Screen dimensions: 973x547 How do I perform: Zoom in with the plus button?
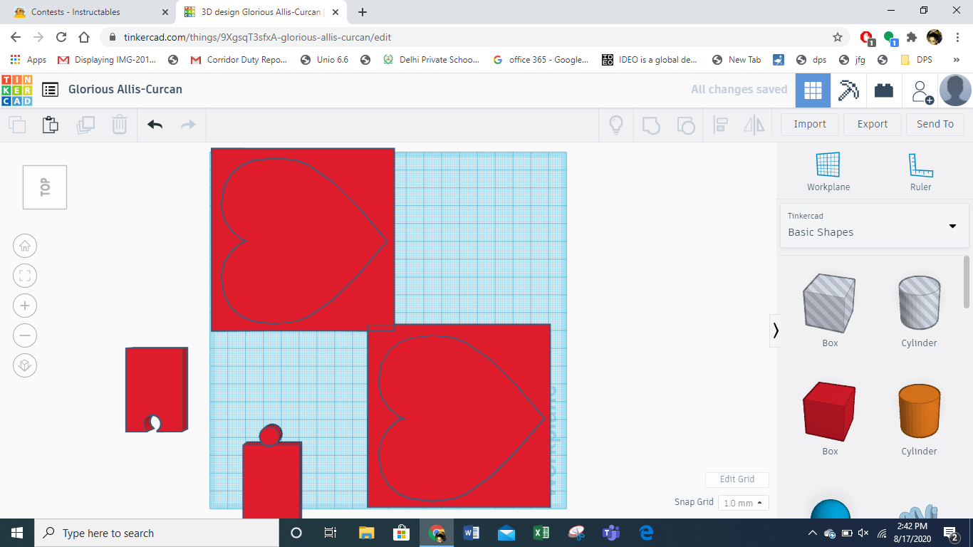pyautogui.click(x=25, y=306)
